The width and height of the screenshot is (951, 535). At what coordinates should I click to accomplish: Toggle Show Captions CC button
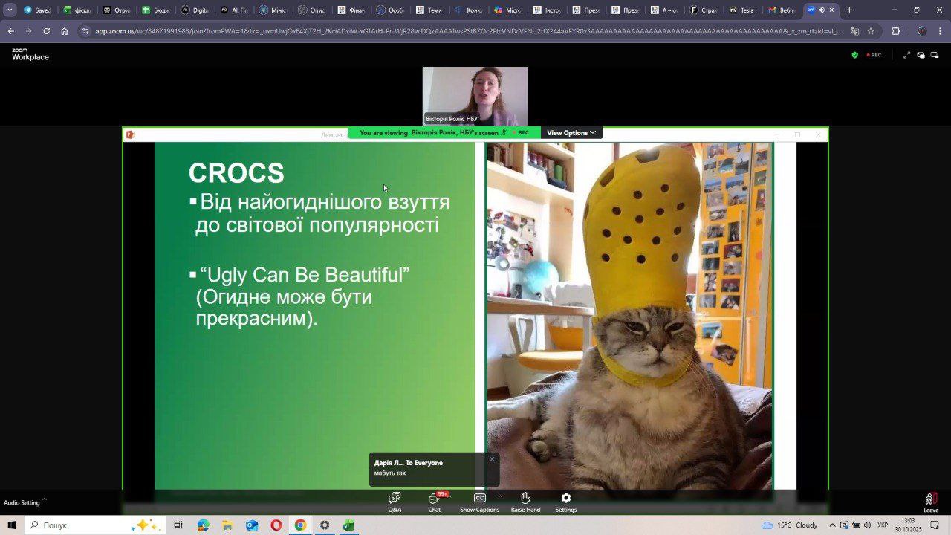[x=479, y=502]
